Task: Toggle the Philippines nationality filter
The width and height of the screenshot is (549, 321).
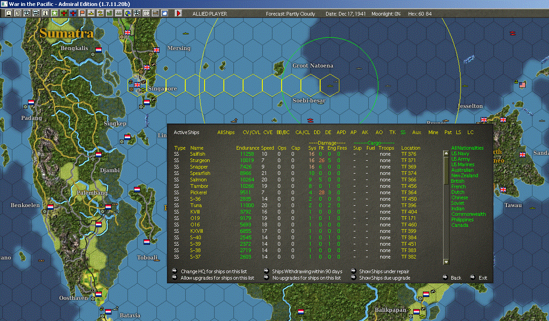Action: pyautogui.click(x=462, y=220)
